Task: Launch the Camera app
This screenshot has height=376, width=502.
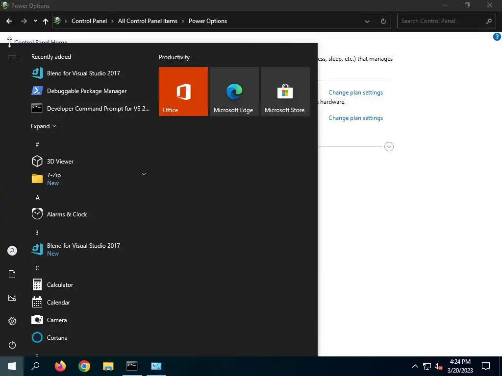Action: [91, 320]
